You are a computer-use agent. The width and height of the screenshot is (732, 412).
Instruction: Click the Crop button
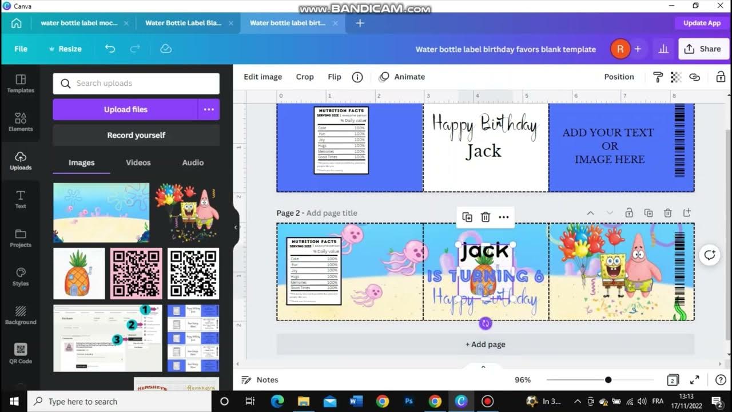(x=305, y=77)
